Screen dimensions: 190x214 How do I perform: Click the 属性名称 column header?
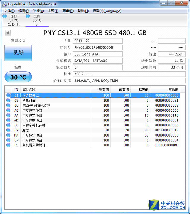tap(56, 90)
